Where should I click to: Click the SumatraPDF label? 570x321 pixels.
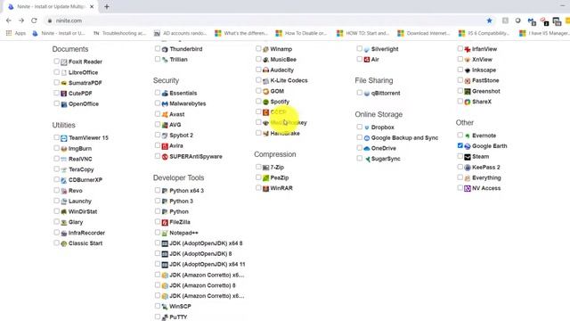[x=85, y=83]
